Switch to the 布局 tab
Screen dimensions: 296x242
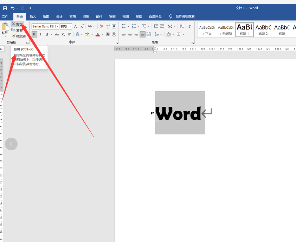tap(72, 17)
